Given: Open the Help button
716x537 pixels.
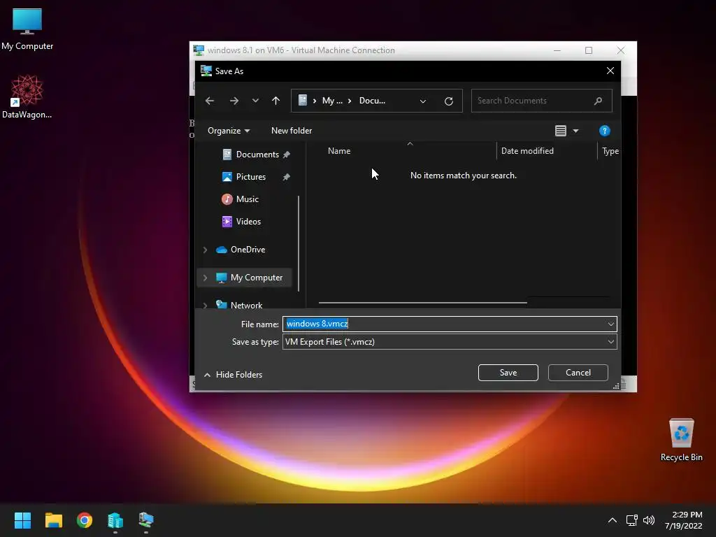Looking at the screenshot, I should click(x=605, y=131).
